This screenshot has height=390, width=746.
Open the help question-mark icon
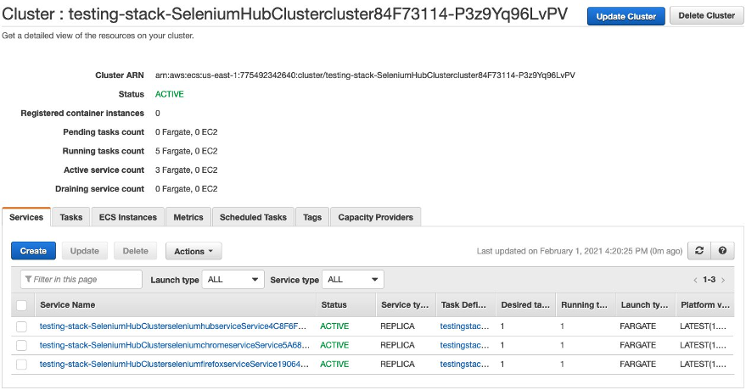(722, 251)
